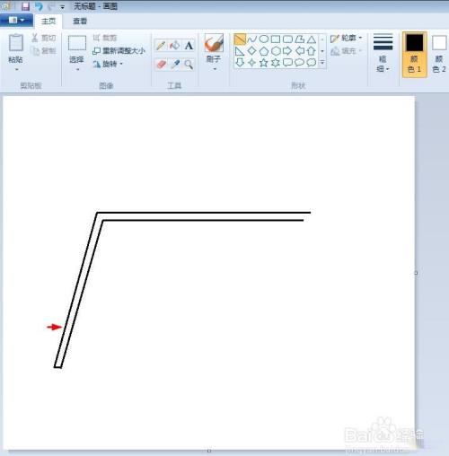Image resolution: width=449 pixels, height=456 pixels.
Task: Select the Pencil tool
Action: coord(161,46)
